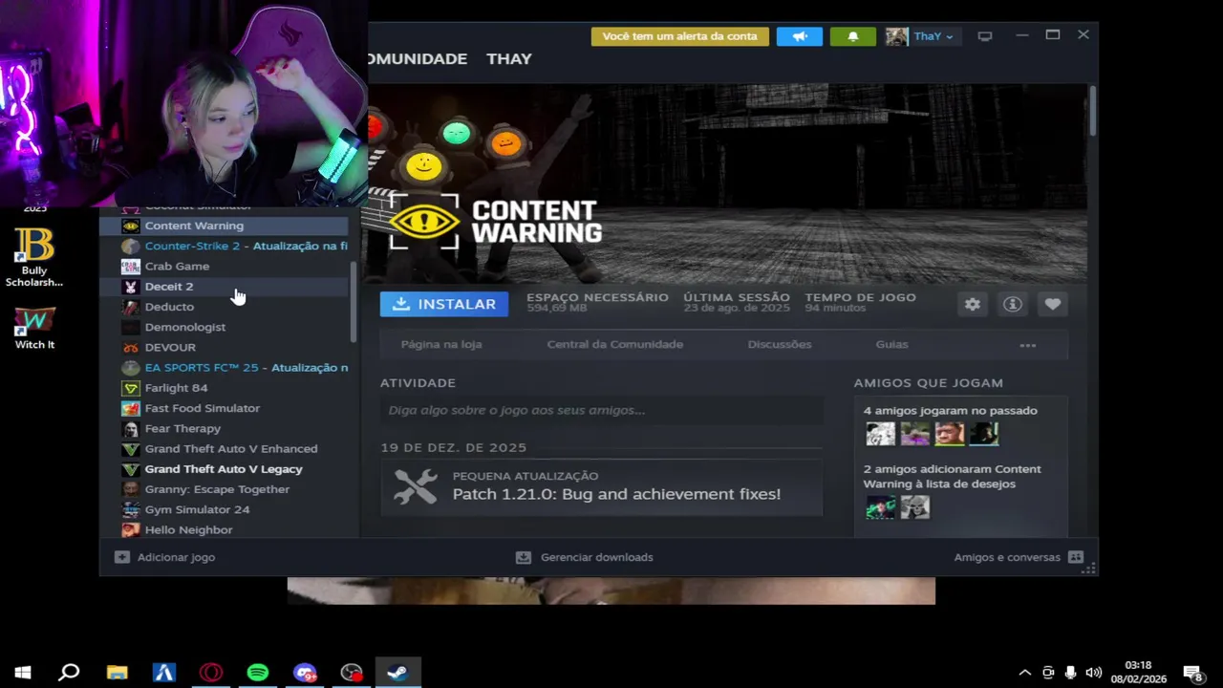Select Counter-Strike 2 in library list
The image size is (1223, 688).
click(x=225, y=246)
